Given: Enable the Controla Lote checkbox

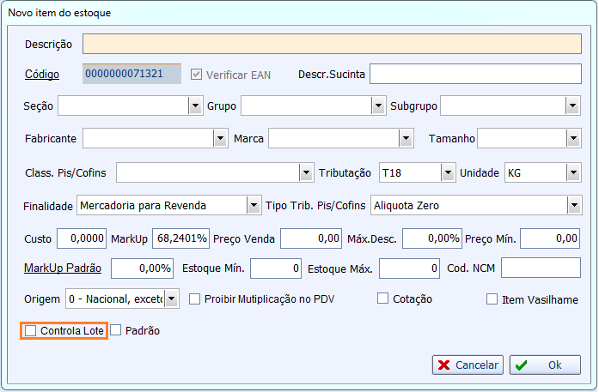Looking at the screenshot, I should point(32,330).
